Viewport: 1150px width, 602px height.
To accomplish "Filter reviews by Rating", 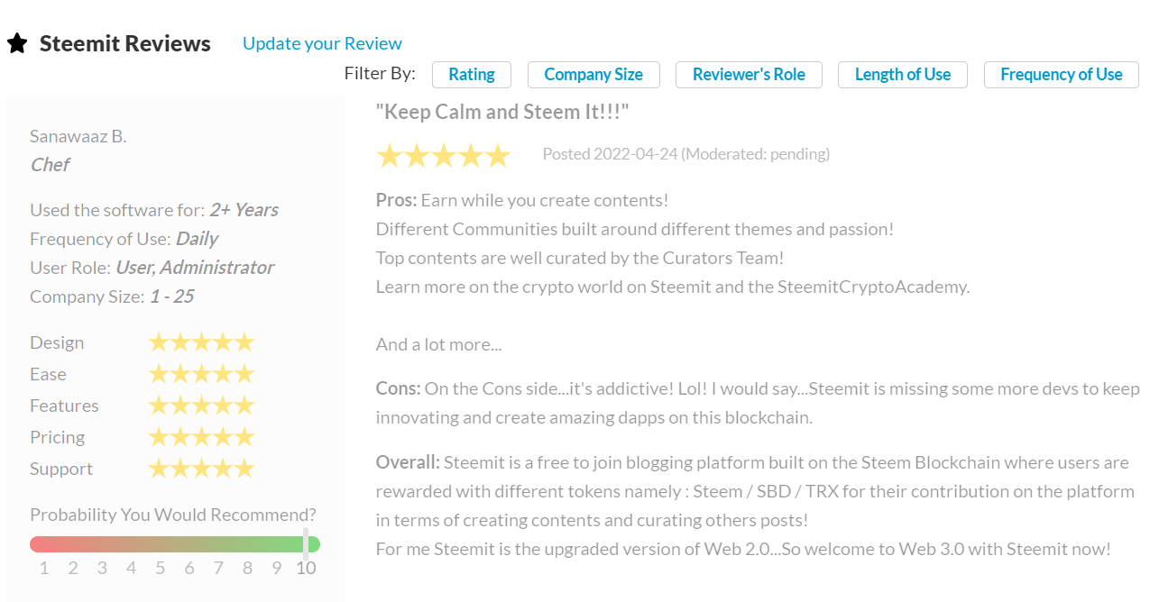I will 472,75.
